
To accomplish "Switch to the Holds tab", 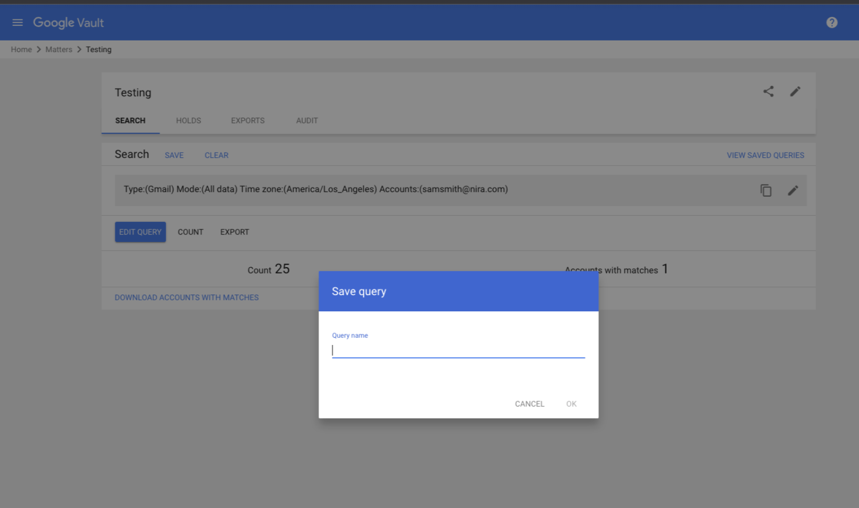I will 189,120.
